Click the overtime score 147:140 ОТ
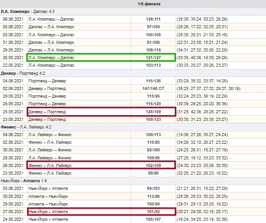This screenshot has width=266, height=223. pyautogui.click(x=153, y=88)
